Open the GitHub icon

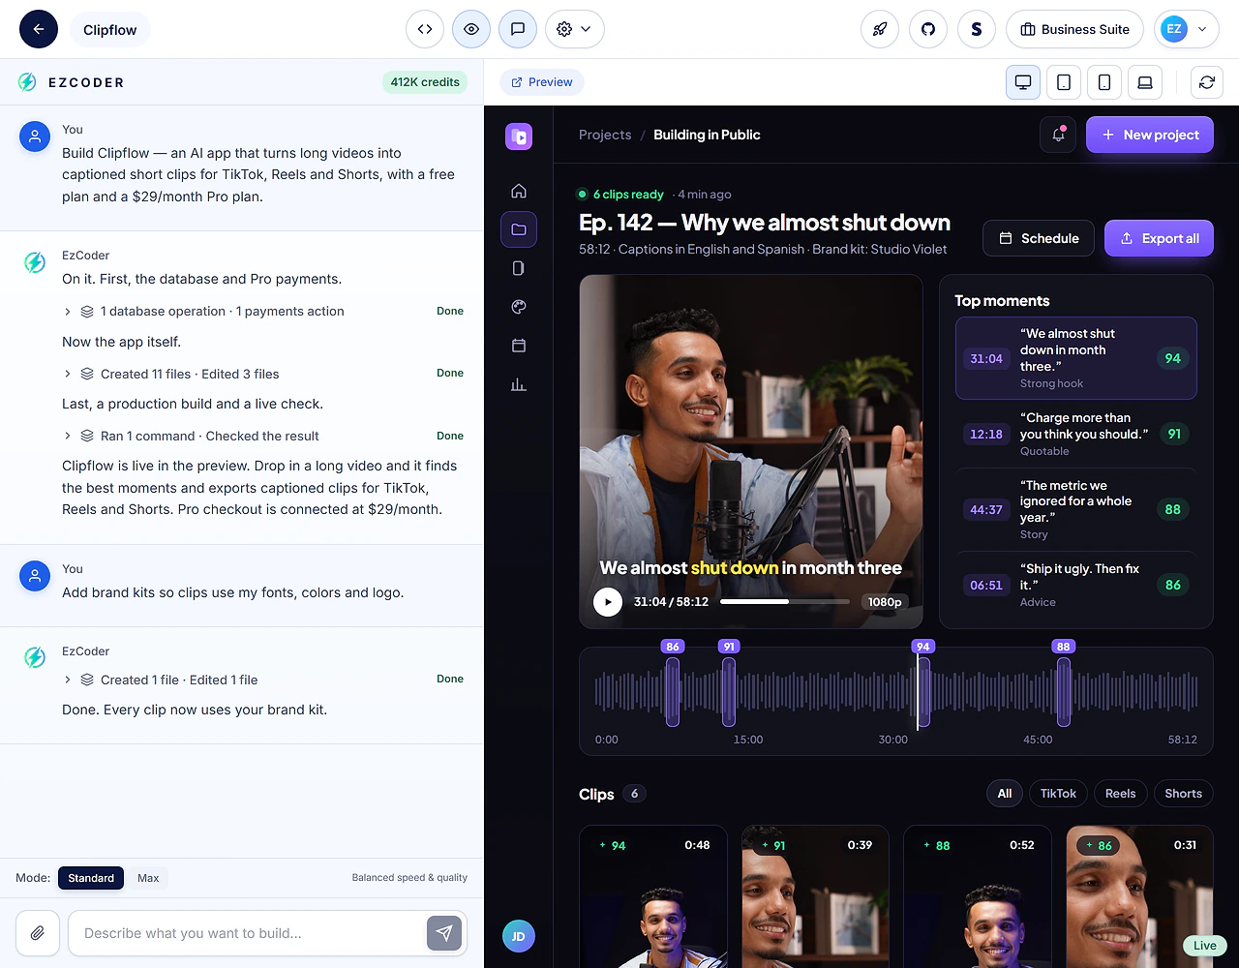[928, 29]
